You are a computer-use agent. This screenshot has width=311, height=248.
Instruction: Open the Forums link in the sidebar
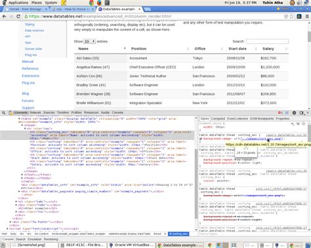point(28,101)
